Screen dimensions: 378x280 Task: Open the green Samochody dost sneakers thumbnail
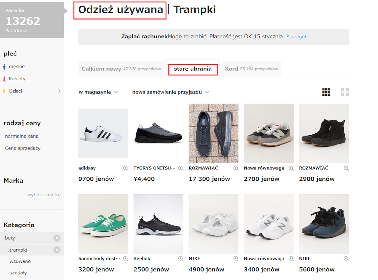[x=103, y=224]
